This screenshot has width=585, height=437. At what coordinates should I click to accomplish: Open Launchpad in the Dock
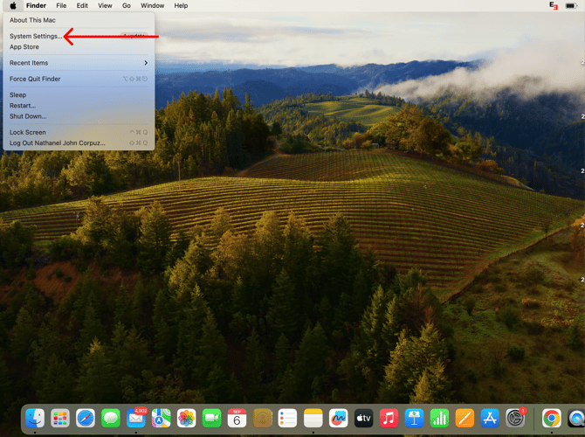click(60, 418)
